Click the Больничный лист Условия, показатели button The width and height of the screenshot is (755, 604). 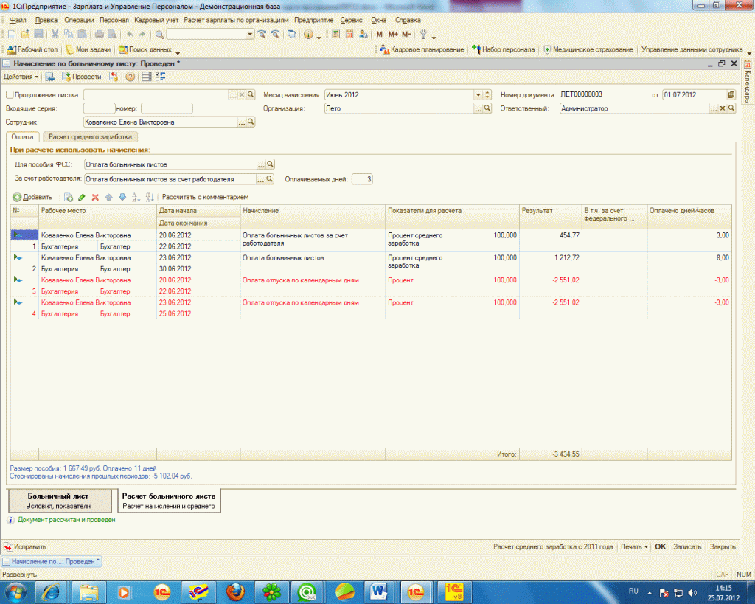58,501
